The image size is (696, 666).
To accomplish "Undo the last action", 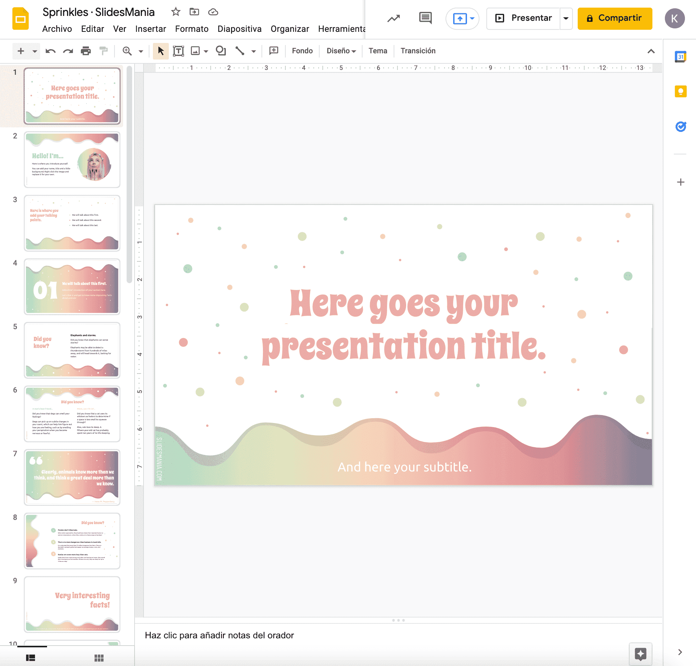I will click(50, 51).
